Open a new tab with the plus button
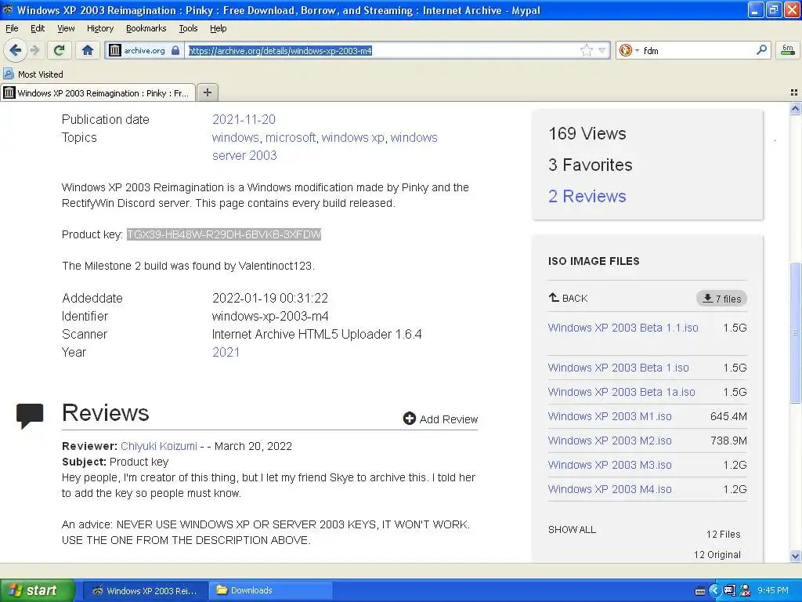This screenshot has height=602, width=802. (x=207, y=92)
